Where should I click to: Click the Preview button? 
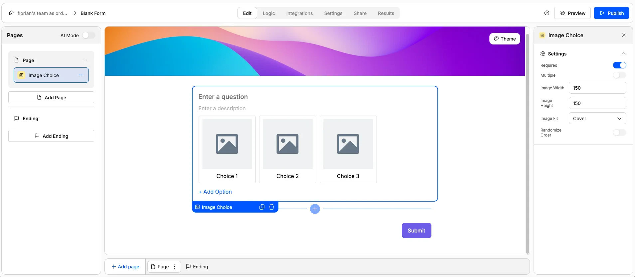coord(572,13)
